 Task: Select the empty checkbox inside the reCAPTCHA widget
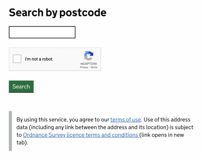(17, 59)
